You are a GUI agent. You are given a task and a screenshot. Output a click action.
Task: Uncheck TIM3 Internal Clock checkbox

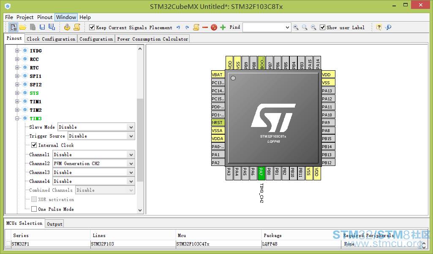pyautogui.click(x=34, y=145)
